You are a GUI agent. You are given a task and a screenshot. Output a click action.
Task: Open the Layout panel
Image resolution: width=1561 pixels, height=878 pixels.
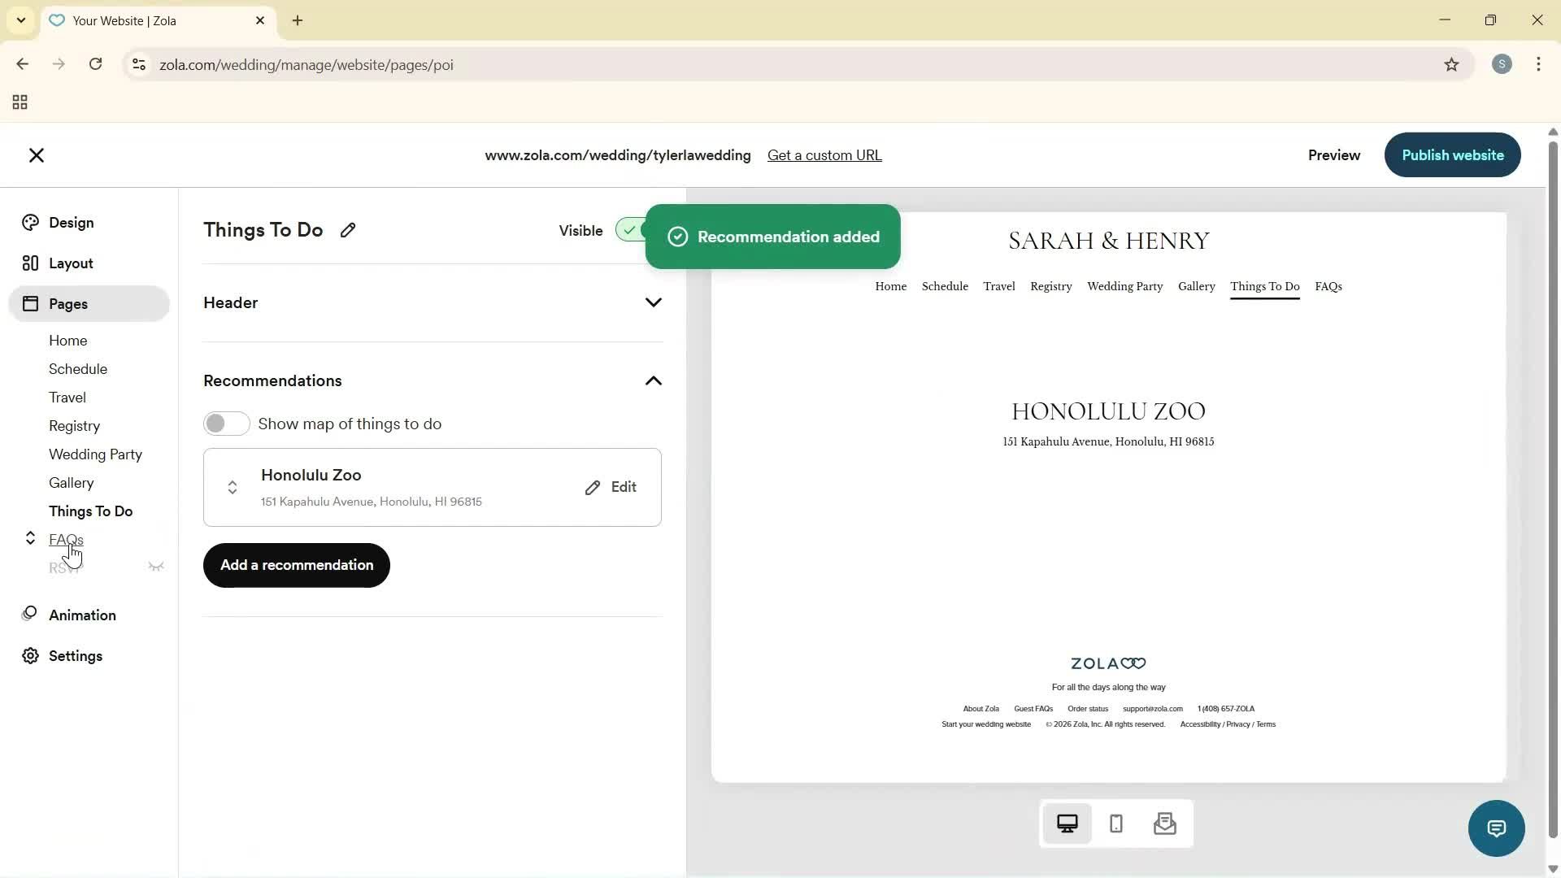pyautogui.click(x=69, y=263)
